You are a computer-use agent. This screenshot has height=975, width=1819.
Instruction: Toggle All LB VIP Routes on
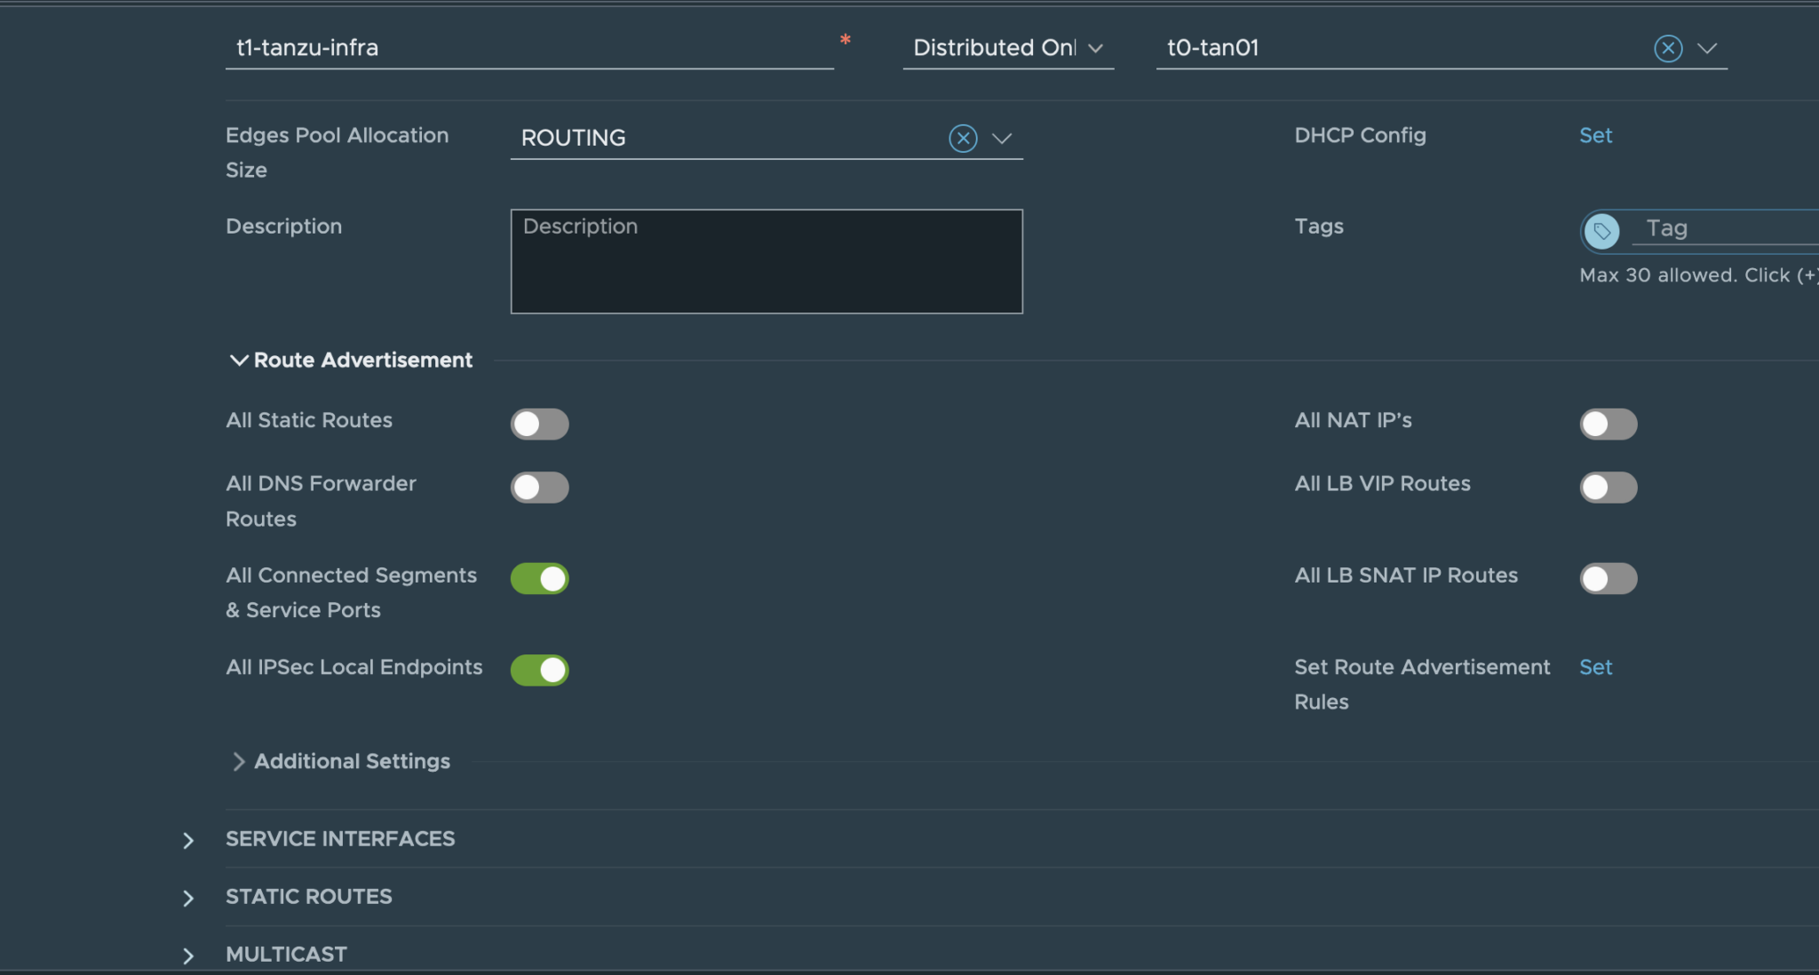pos(1608,487)
